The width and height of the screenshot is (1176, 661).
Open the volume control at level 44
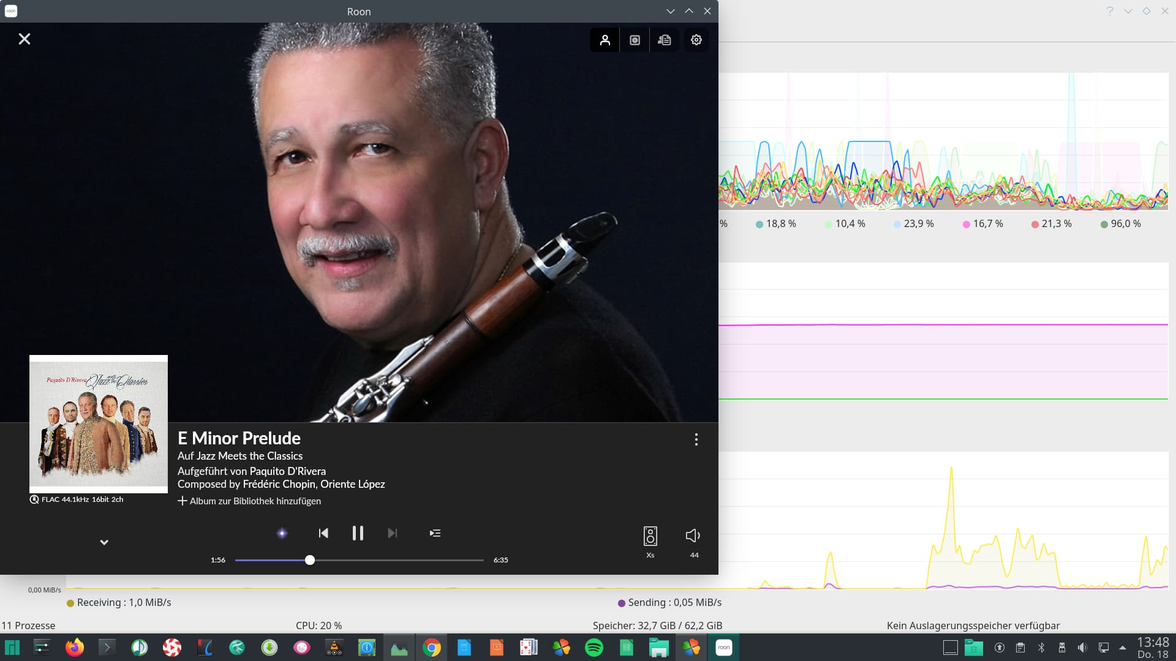coord(693,542)
